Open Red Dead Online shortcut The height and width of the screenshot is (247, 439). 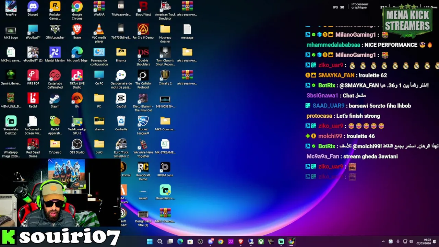tap(33, 148)
